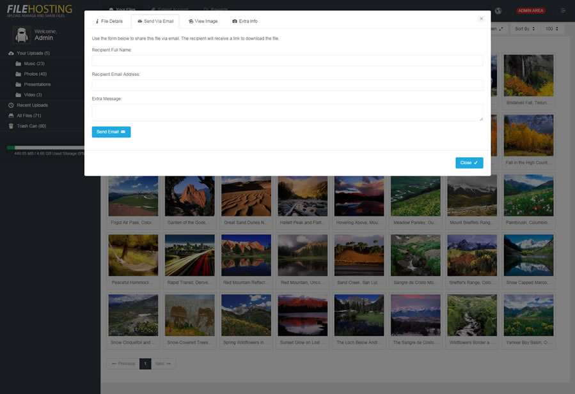This screenshot has height=394, width=575.
Task: Open the ADMIN AREA link
Action: [530, 11]
